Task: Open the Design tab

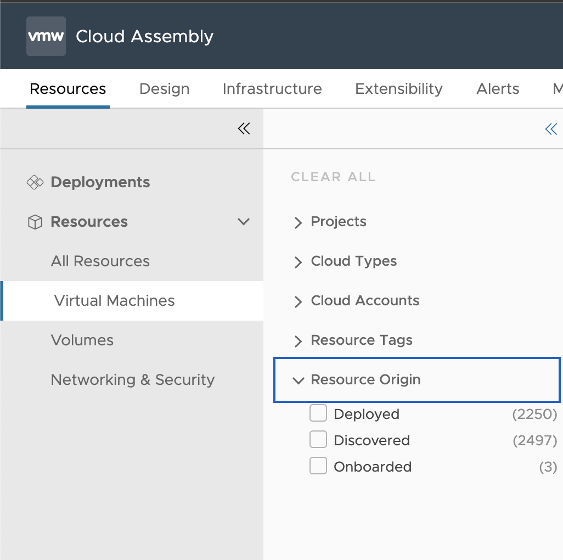Action: coord(165,89)
